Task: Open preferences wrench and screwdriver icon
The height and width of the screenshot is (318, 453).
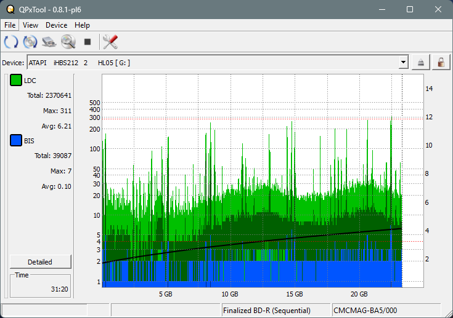Action: (110, 42)
